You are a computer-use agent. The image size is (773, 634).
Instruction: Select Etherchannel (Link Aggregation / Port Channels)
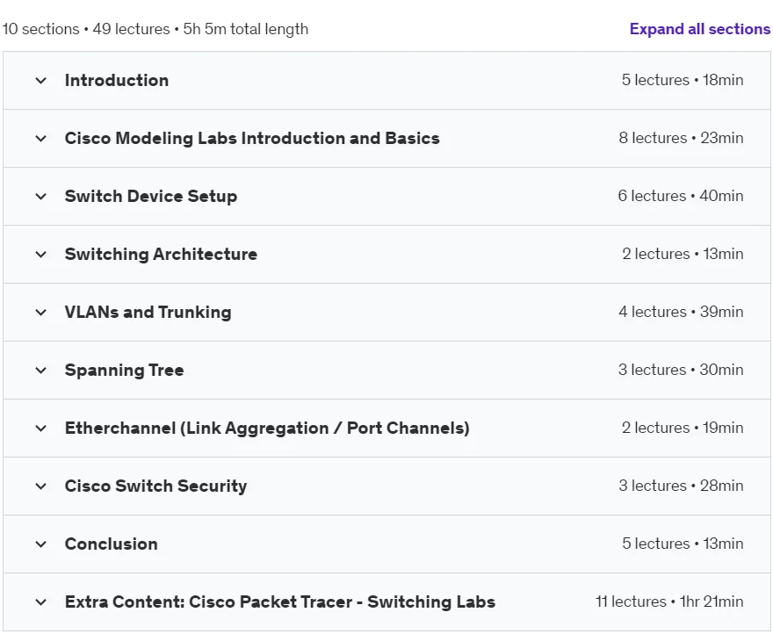click(x=267, y=428)
